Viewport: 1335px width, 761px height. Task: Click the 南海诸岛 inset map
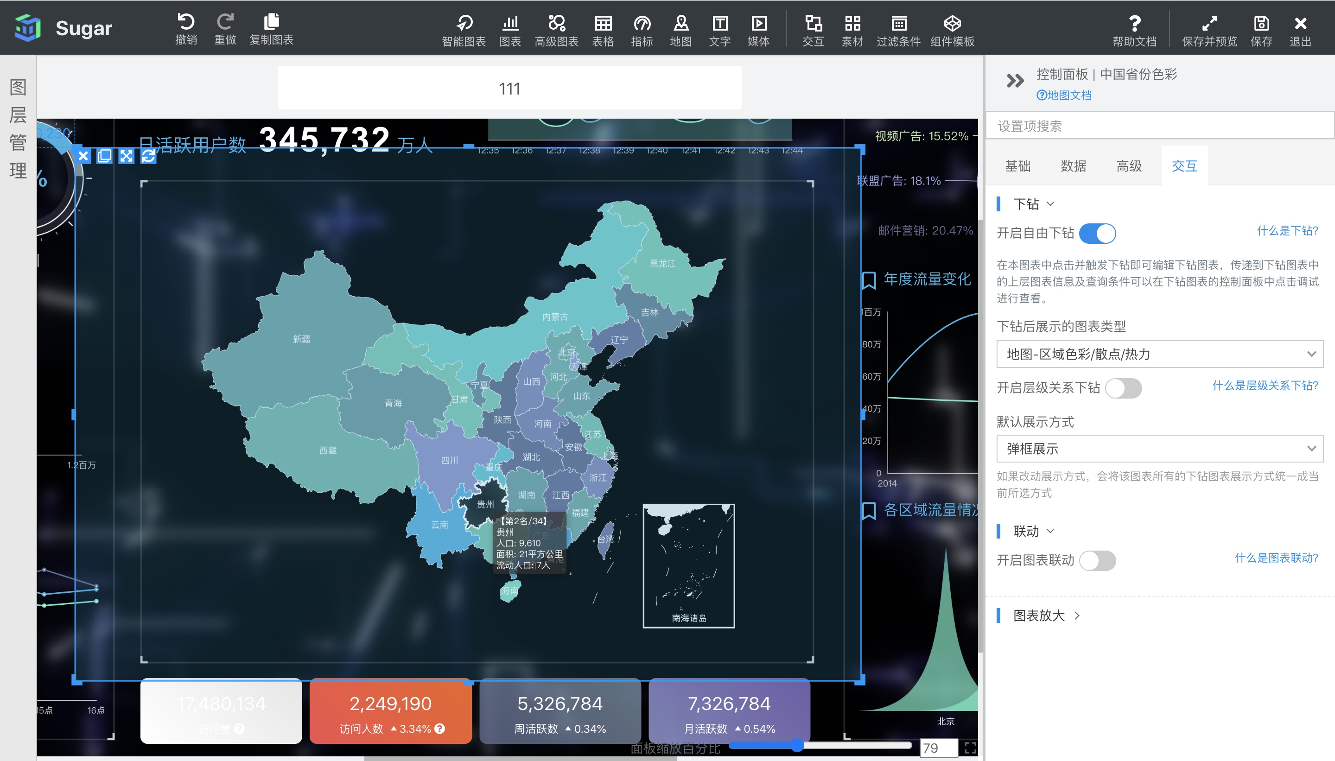tap(689, 566)
